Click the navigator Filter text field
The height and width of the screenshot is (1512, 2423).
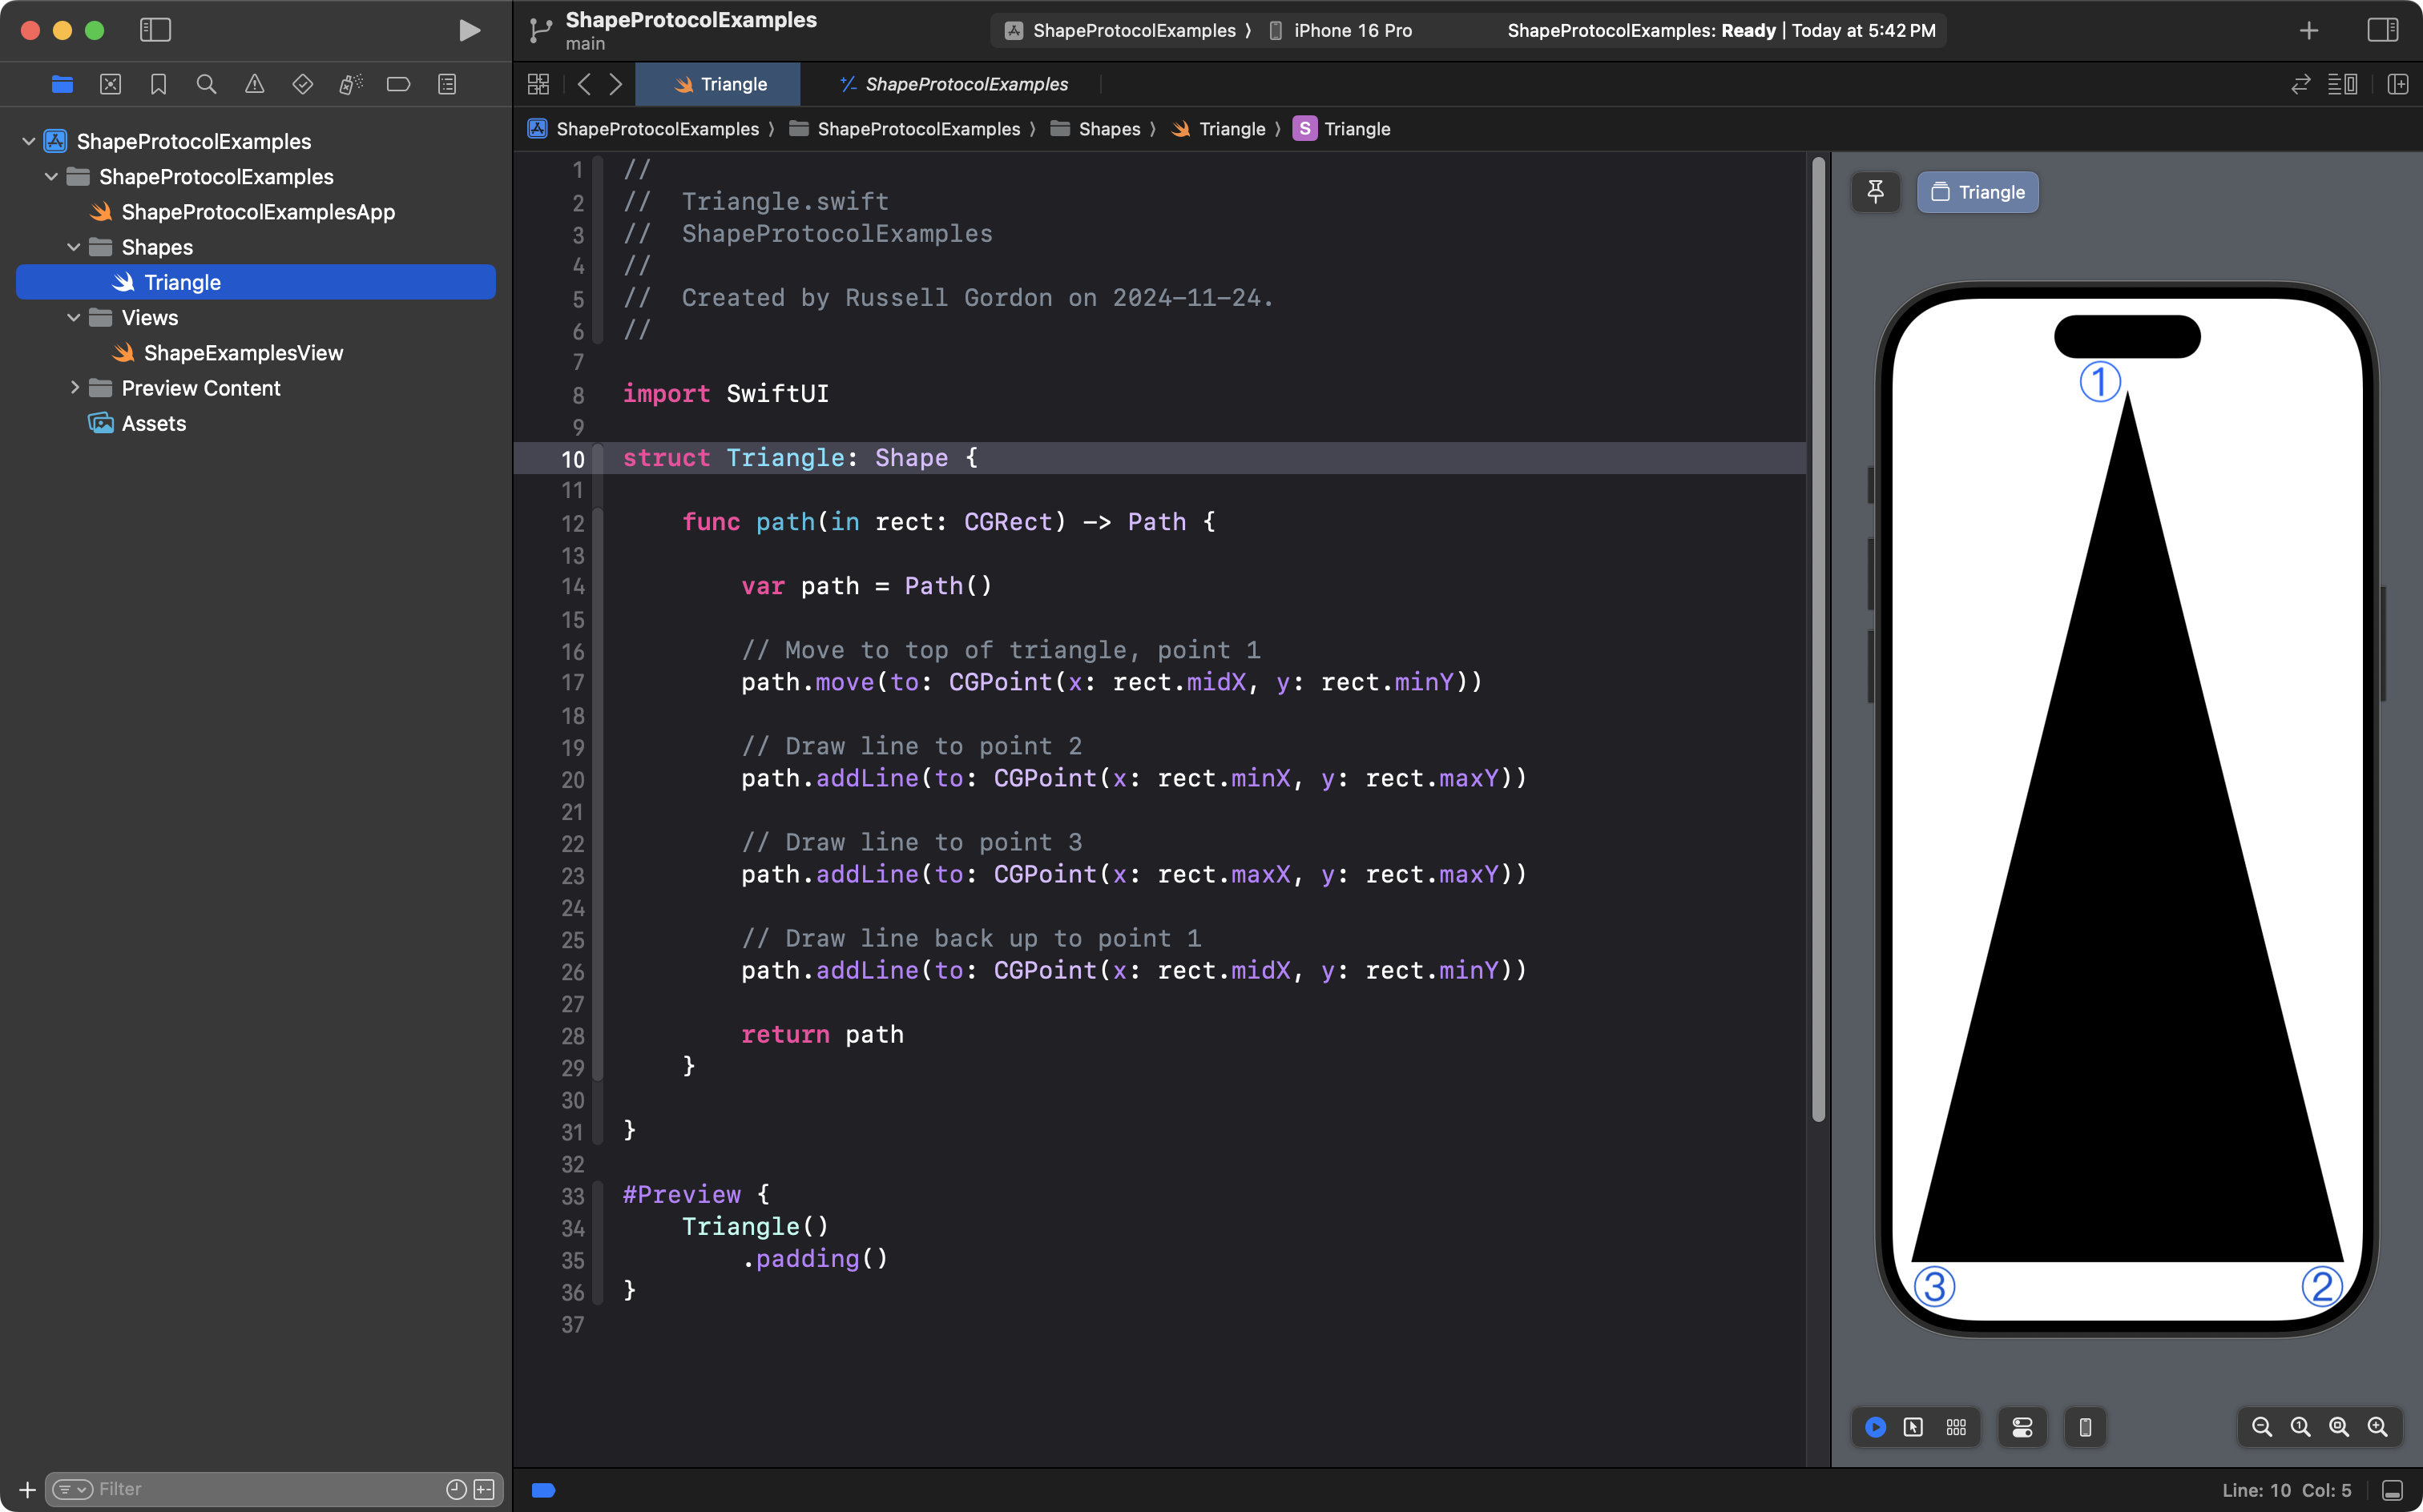[265, 1489]
